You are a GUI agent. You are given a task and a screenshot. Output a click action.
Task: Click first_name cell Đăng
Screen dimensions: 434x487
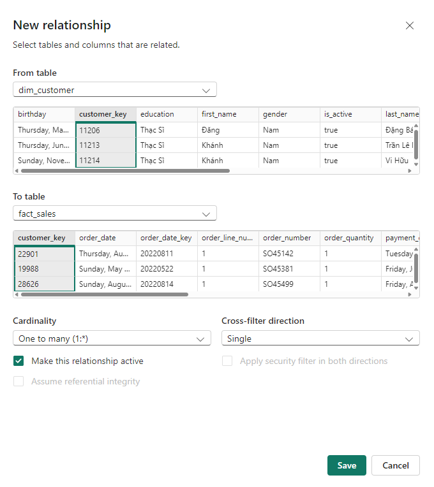228,130
